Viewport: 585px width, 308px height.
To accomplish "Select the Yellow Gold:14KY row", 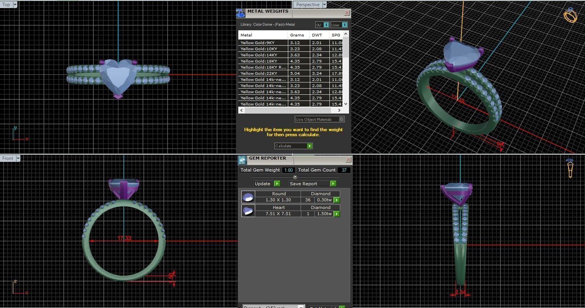I will tap(291, 55).
